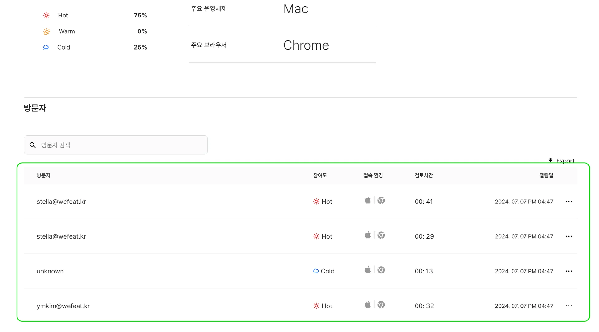Select visitor ymkim@wefeat.kr
599x332 pixels.
click(63, 306)
